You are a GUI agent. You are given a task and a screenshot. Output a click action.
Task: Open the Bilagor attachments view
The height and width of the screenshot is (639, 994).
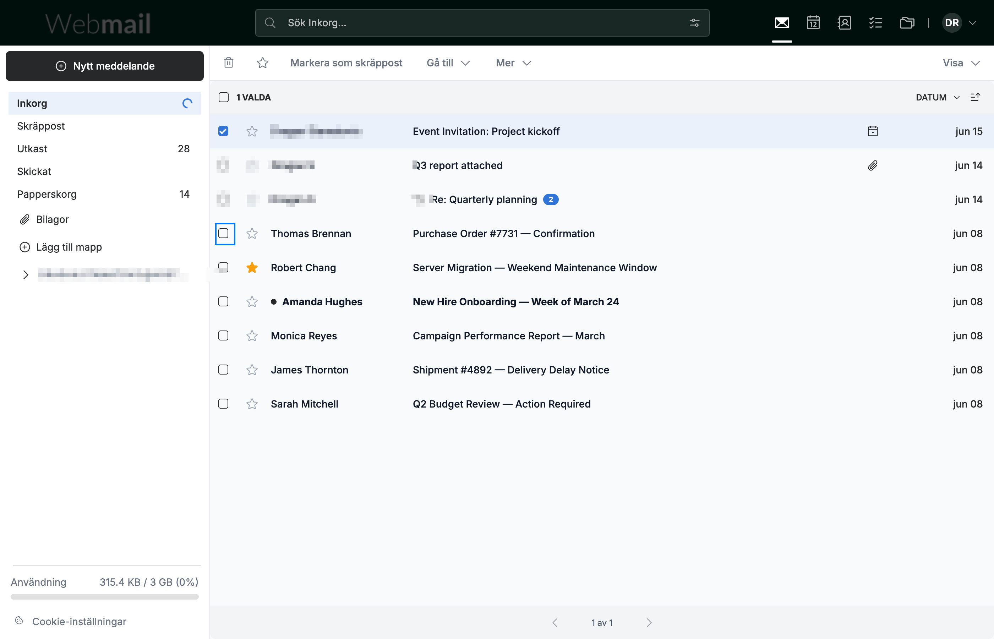pos(44,219)
